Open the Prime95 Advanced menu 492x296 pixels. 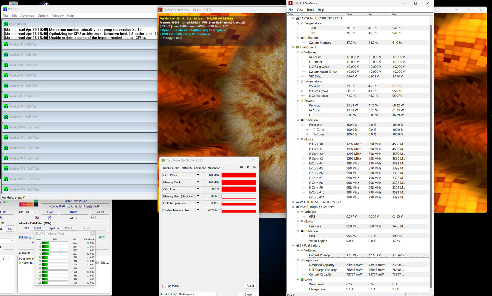point(27,16)
